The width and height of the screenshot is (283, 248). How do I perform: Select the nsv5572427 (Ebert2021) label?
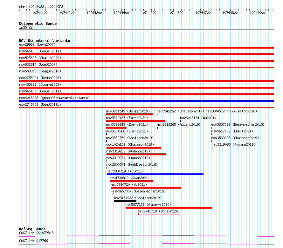coord(127,118)
